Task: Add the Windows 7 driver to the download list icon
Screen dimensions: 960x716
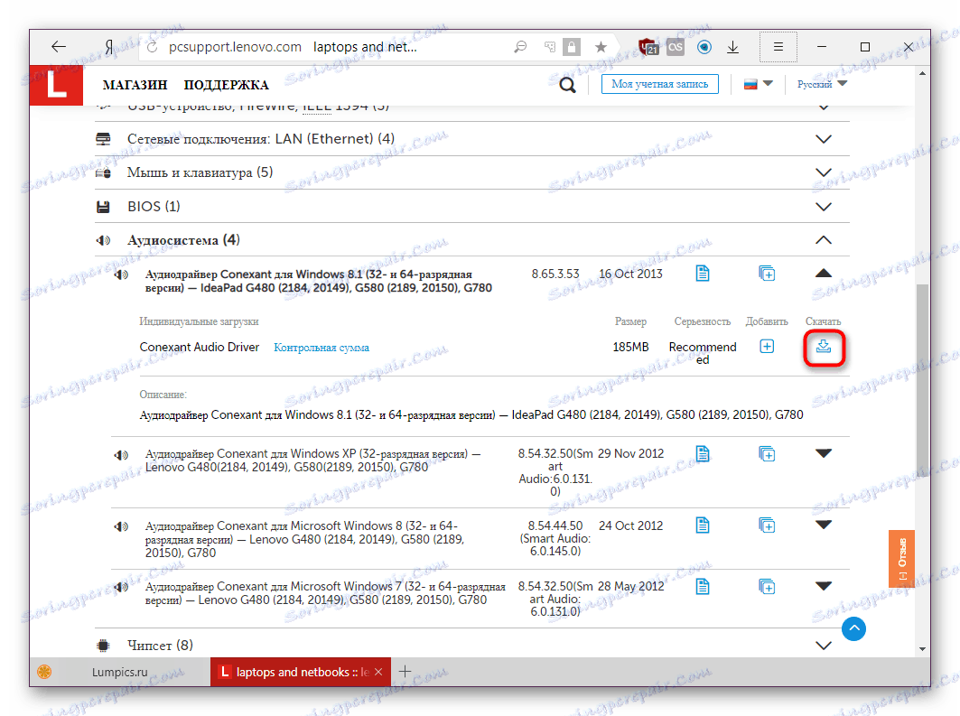Action: (767, 586)
